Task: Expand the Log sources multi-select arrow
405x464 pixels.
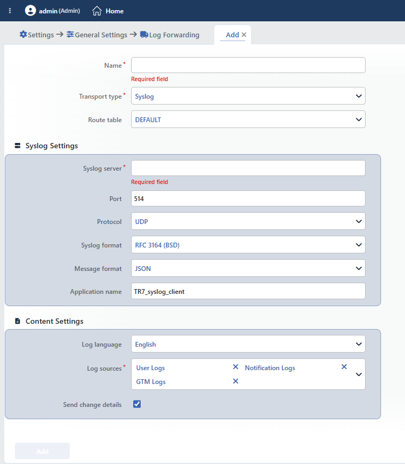Action: click(x=359, y=374)
